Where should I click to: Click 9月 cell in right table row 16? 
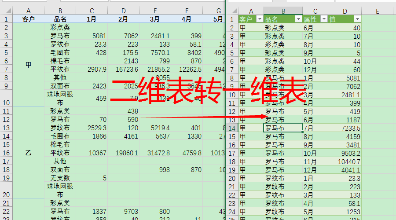pyautogui.click(x=315, y=145)
